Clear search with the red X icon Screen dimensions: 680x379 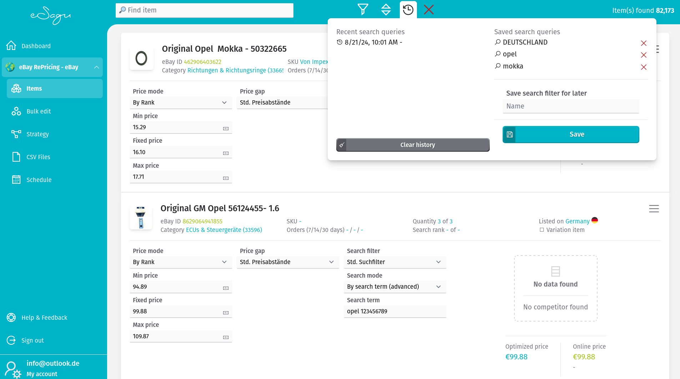[x=429, y=10]
